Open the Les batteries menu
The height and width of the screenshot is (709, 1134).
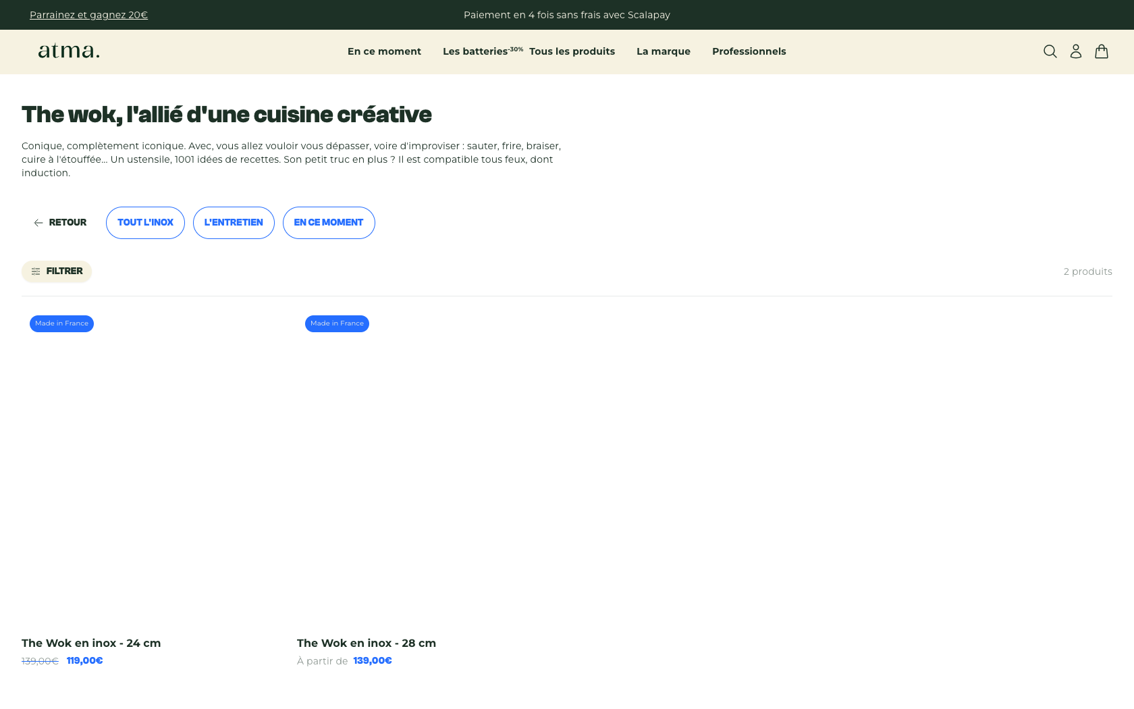[475, 51]
